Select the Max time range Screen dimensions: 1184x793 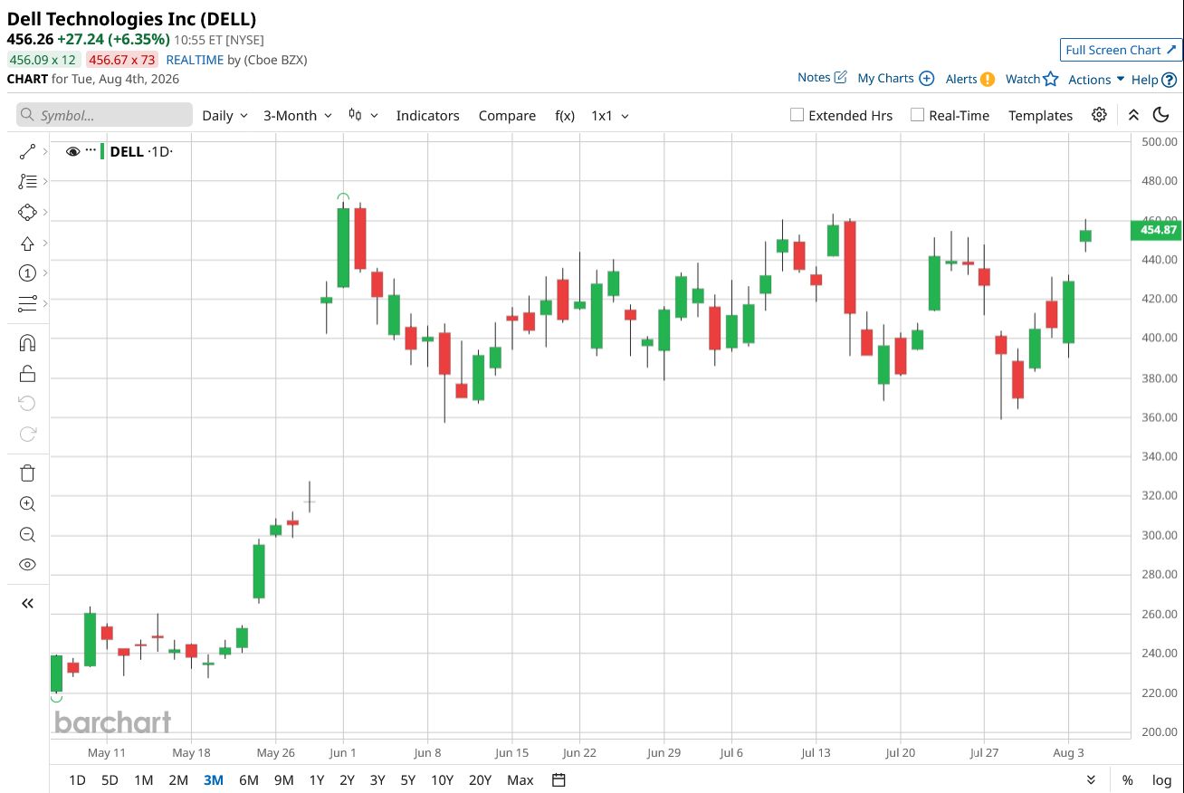(520, 780)
